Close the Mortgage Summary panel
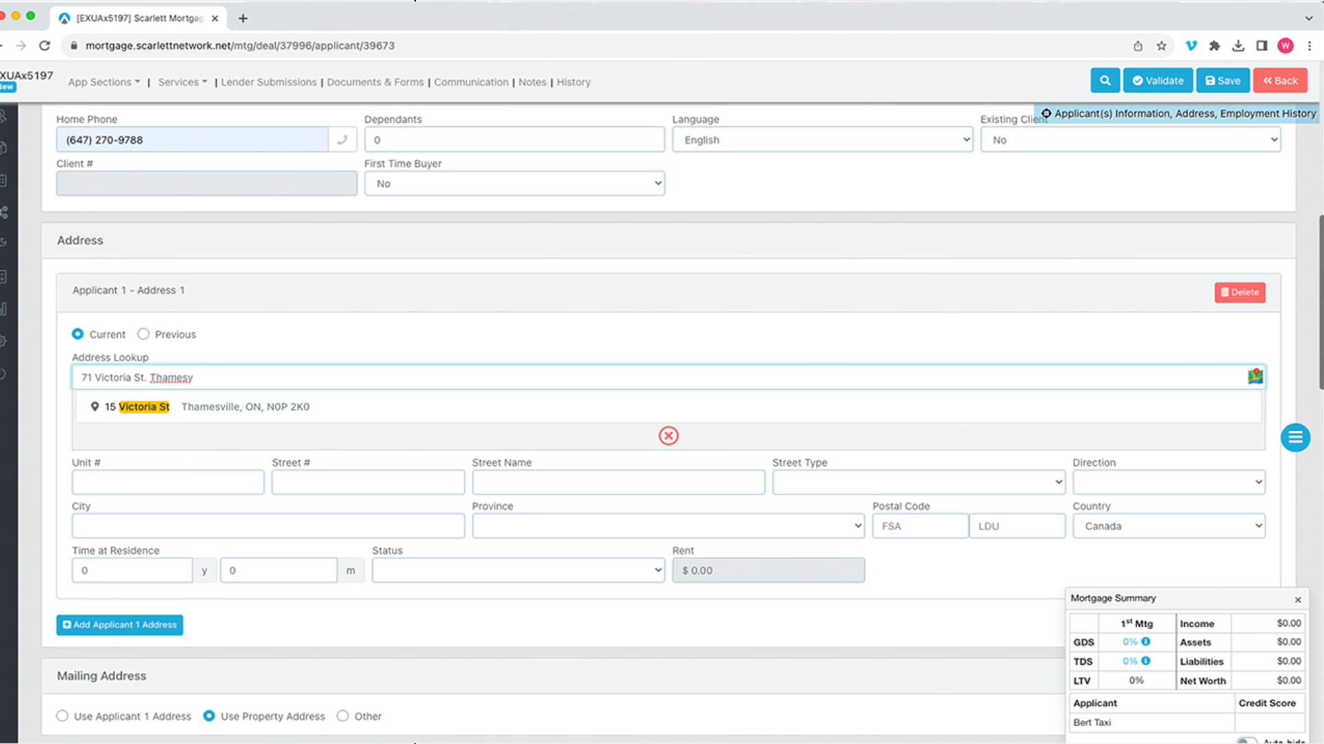The height and width of the screenshot is (744, 1324). tap(1298, 599)
